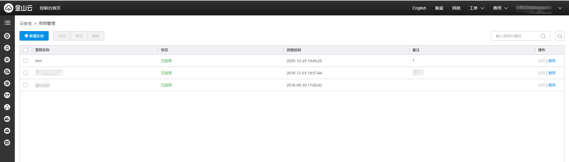Click the Kingsoft Cloud logo
Viewport: 569px width, 162px height.
pyautogui.click(x=18, y=8)
